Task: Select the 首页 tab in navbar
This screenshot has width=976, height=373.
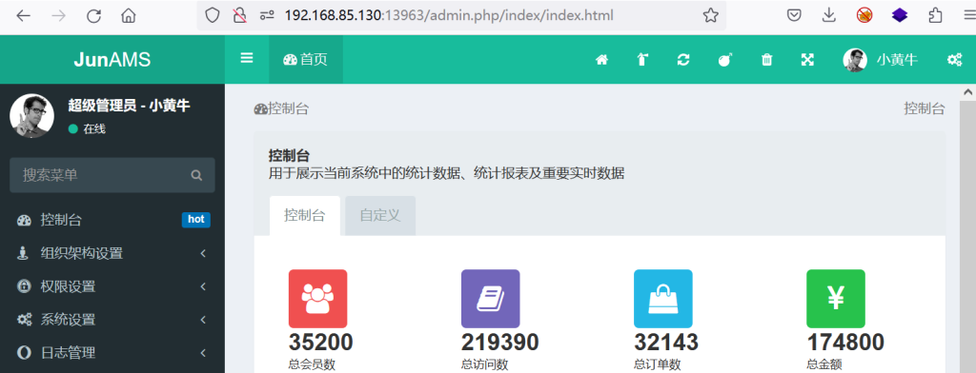Action: click(306, 60)
